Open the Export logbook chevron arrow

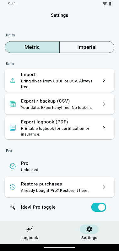[x=104, y=128]
